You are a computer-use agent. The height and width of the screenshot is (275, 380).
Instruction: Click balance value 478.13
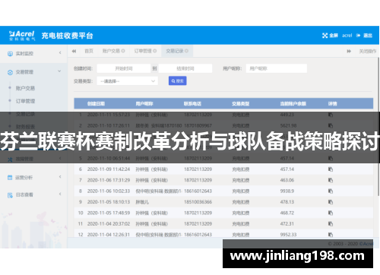[287, 202]
